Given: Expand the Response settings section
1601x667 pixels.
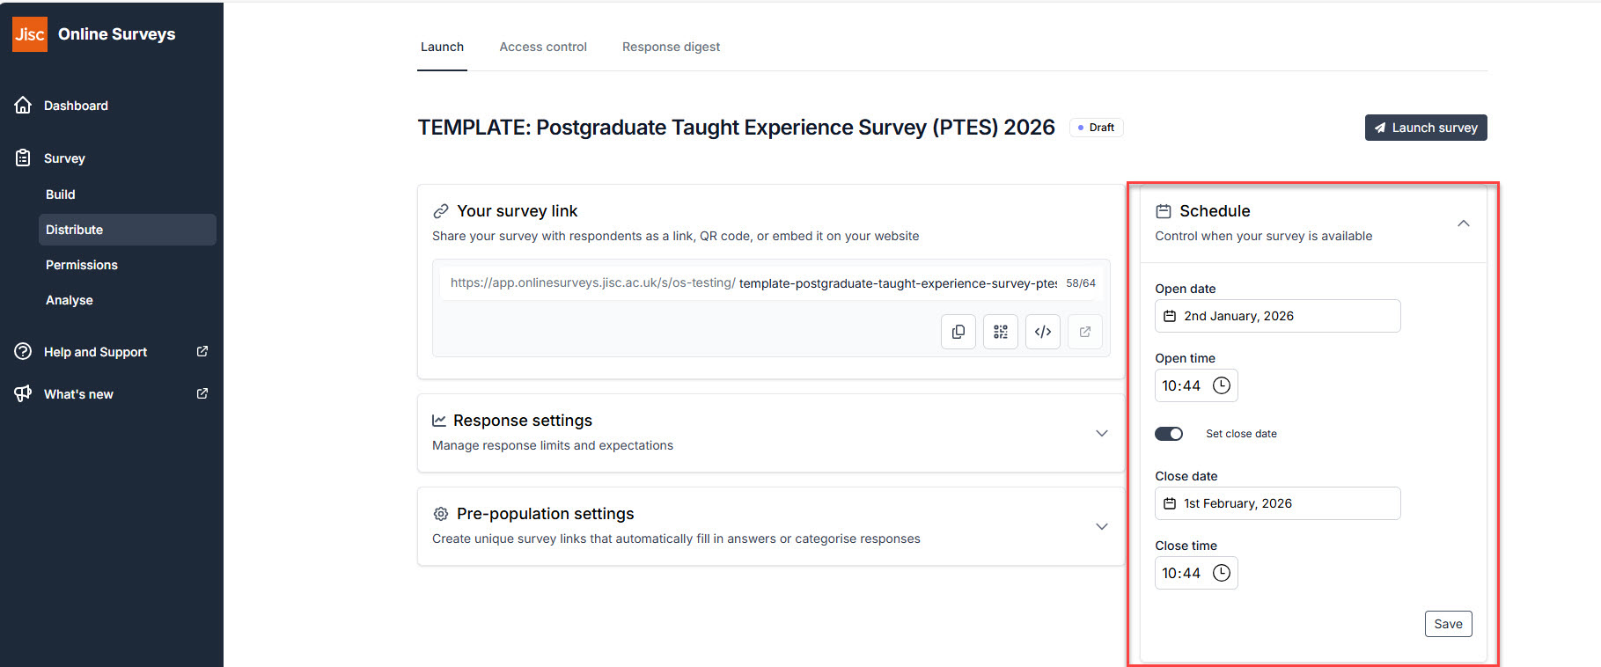Looking at the screenshot, I should 1101,433.
